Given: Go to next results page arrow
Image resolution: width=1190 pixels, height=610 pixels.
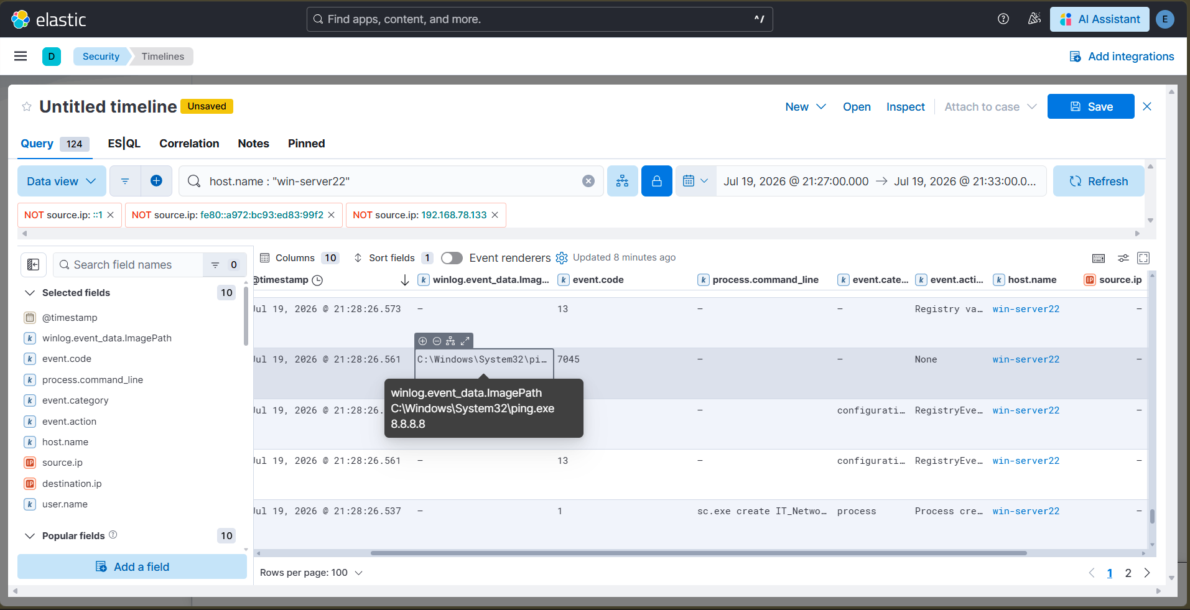Looking at the screenshot, I should click(x=1147, y=573).
